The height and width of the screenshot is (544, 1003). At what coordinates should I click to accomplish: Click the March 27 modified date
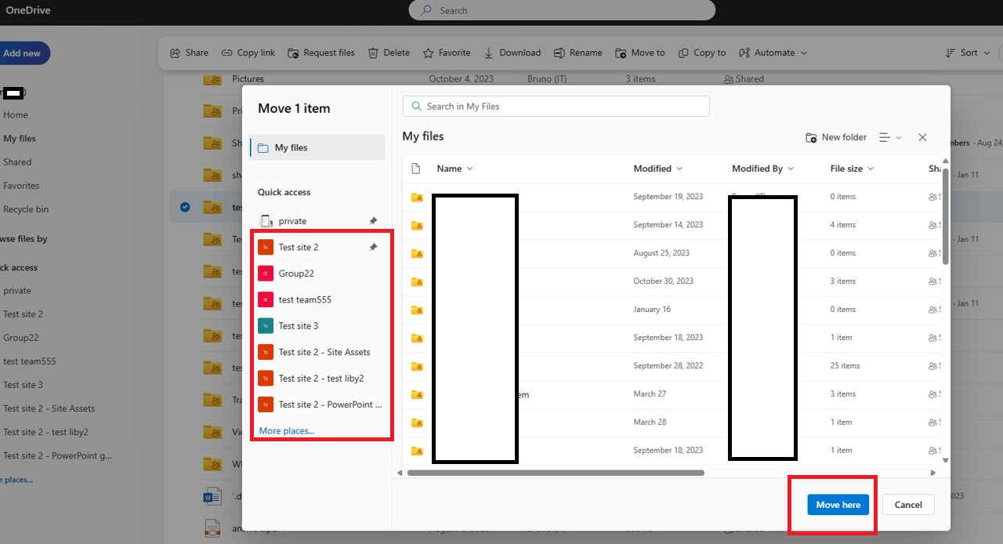(650, 393)
